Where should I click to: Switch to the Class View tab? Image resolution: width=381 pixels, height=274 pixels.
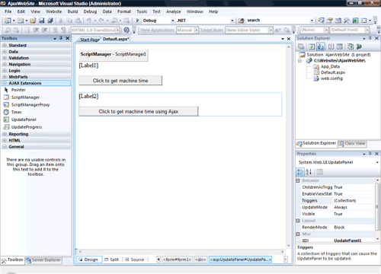(x=352, y=144)
